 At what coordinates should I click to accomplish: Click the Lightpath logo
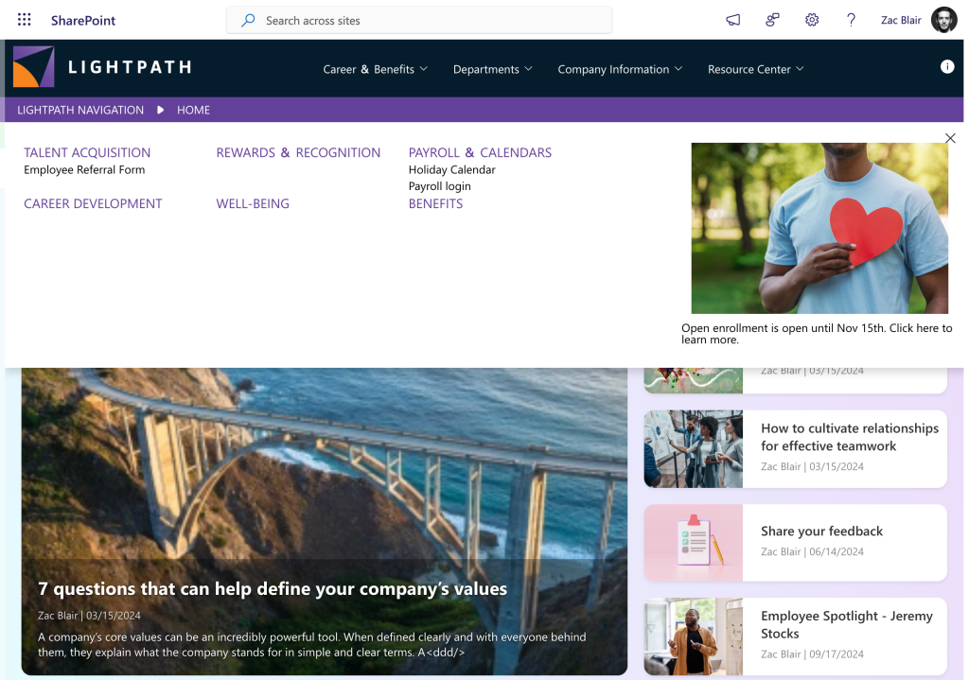click(102, 67)
